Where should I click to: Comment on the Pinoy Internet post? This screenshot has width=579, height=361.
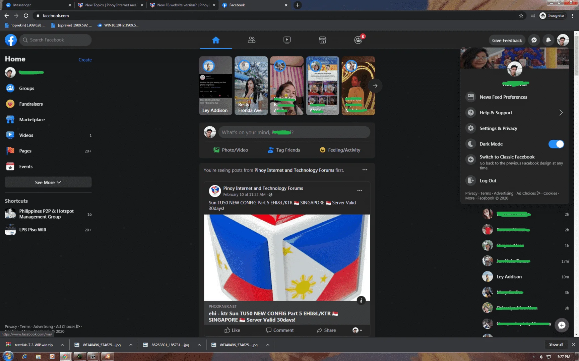(x=279, y=330)
